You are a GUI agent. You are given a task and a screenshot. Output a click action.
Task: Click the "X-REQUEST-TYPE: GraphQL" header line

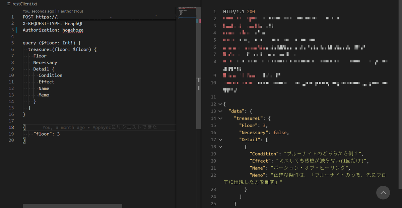[x=53, y=23]
